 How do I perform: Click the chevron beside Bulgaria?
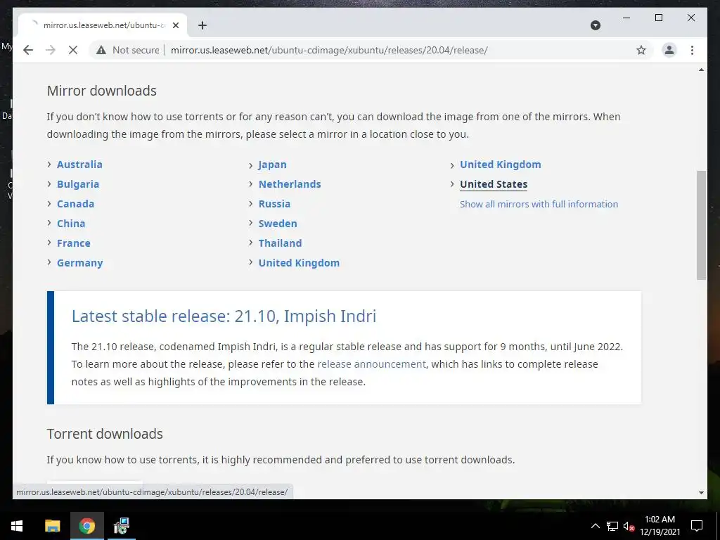[49, 184]
